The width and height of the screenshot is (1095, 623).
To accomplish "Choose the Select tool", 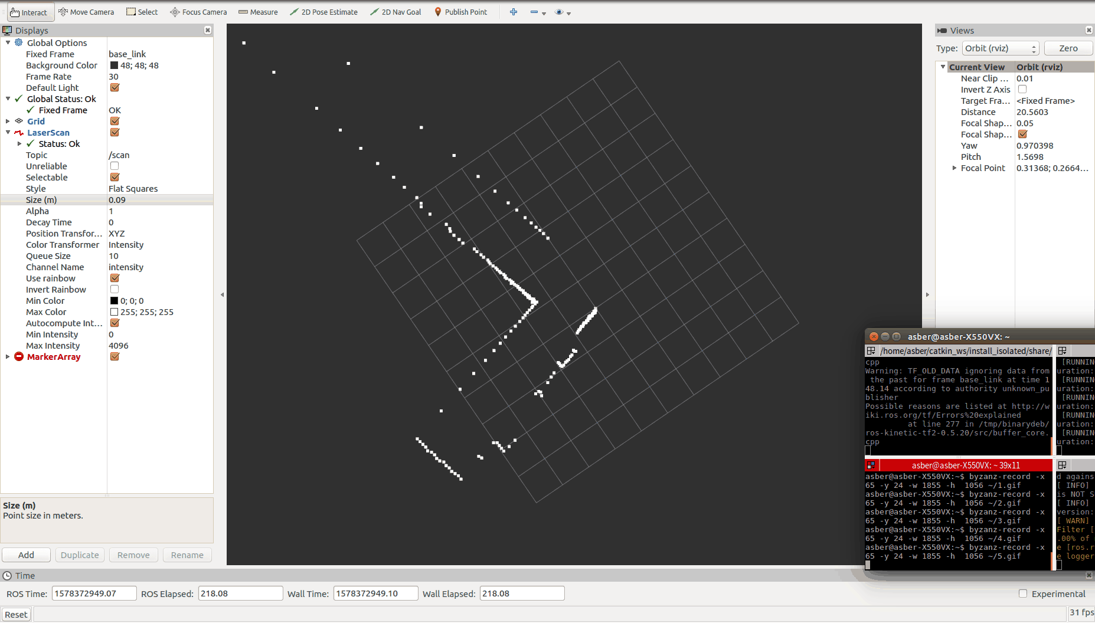I will tap(142, 12).
